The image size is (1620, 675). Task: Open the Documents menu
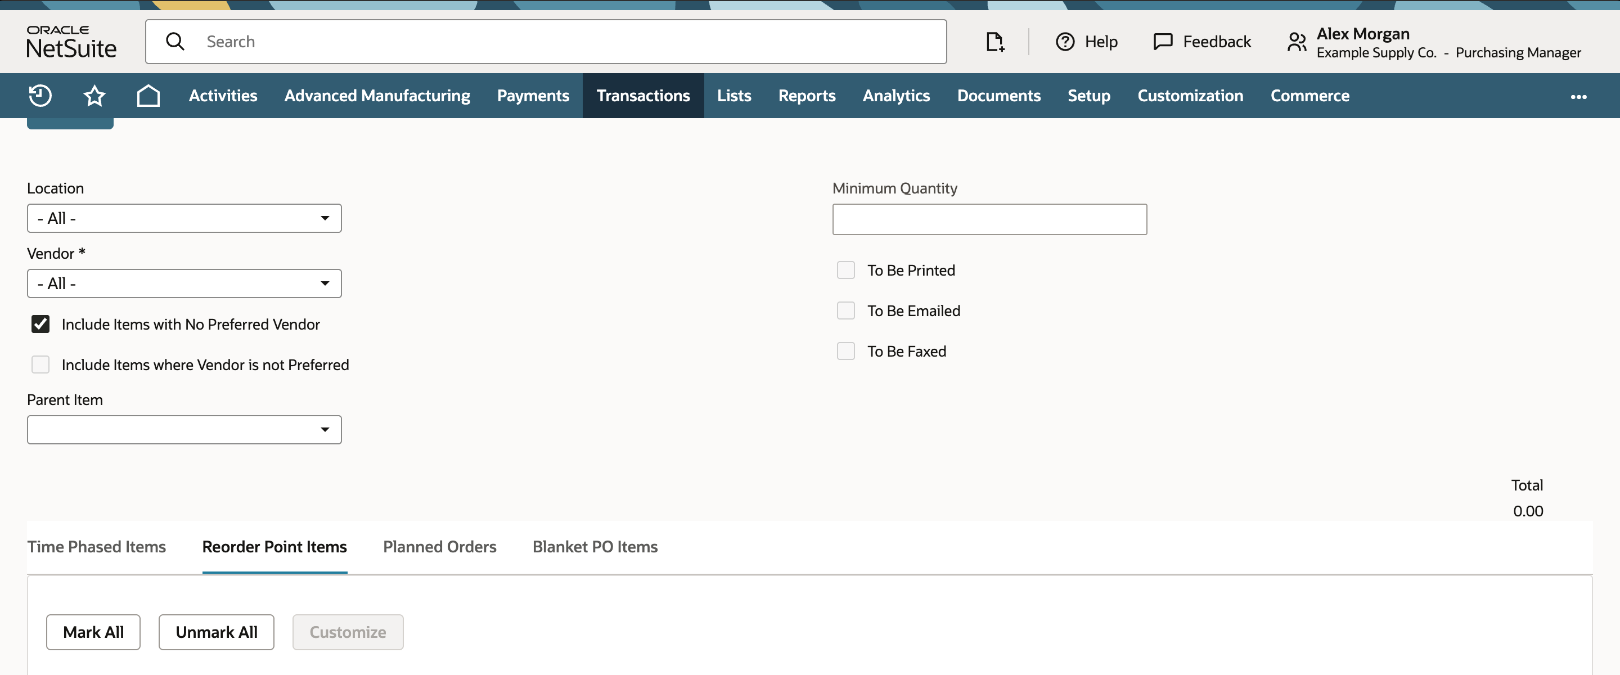(998, 96)
